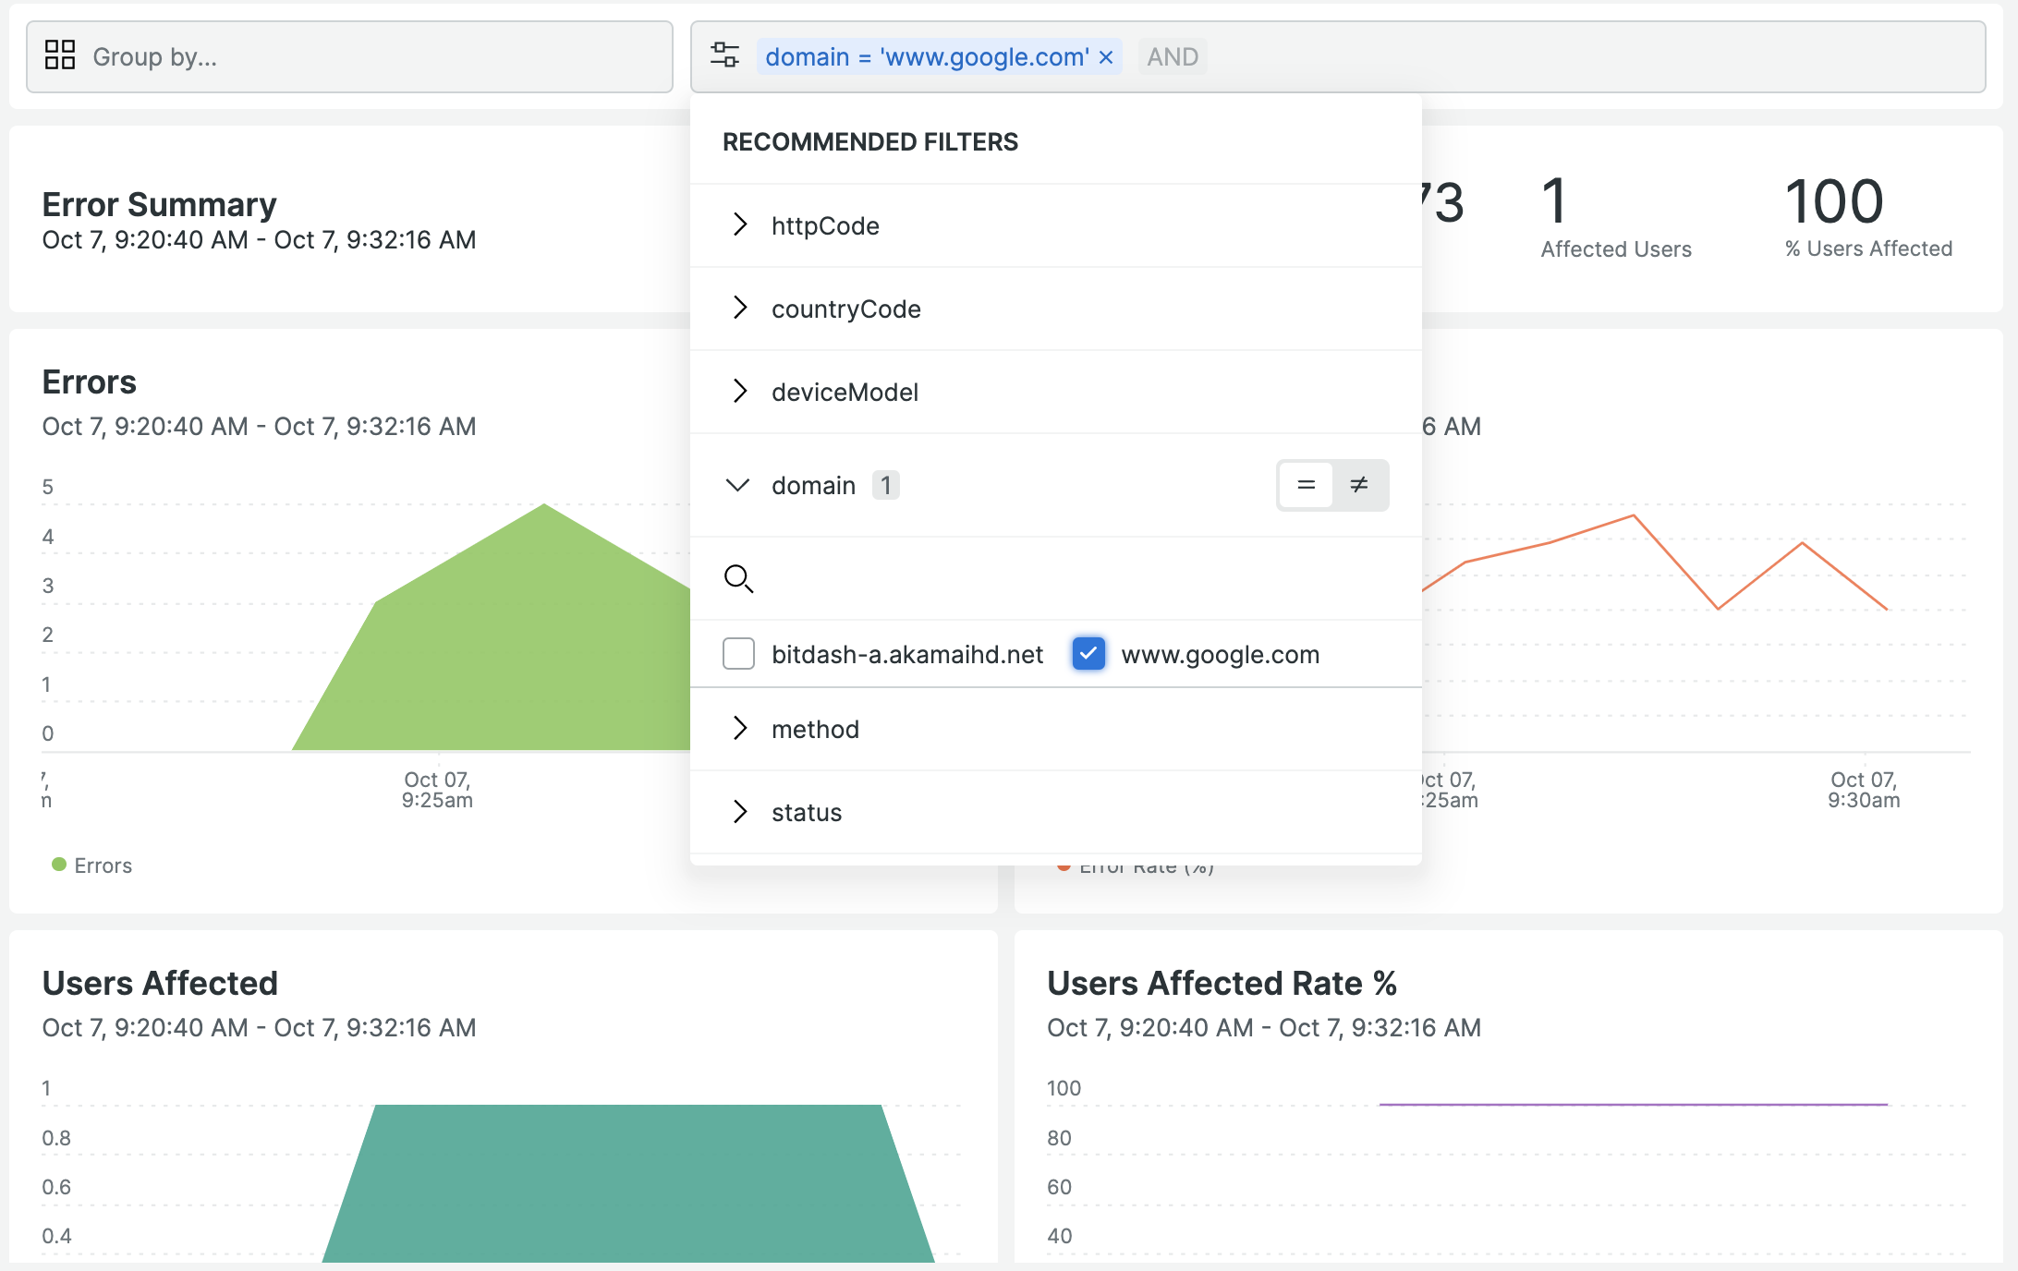
Task: Click the AND operator label
Action: pyautogui.click(x=1172, y=57)
